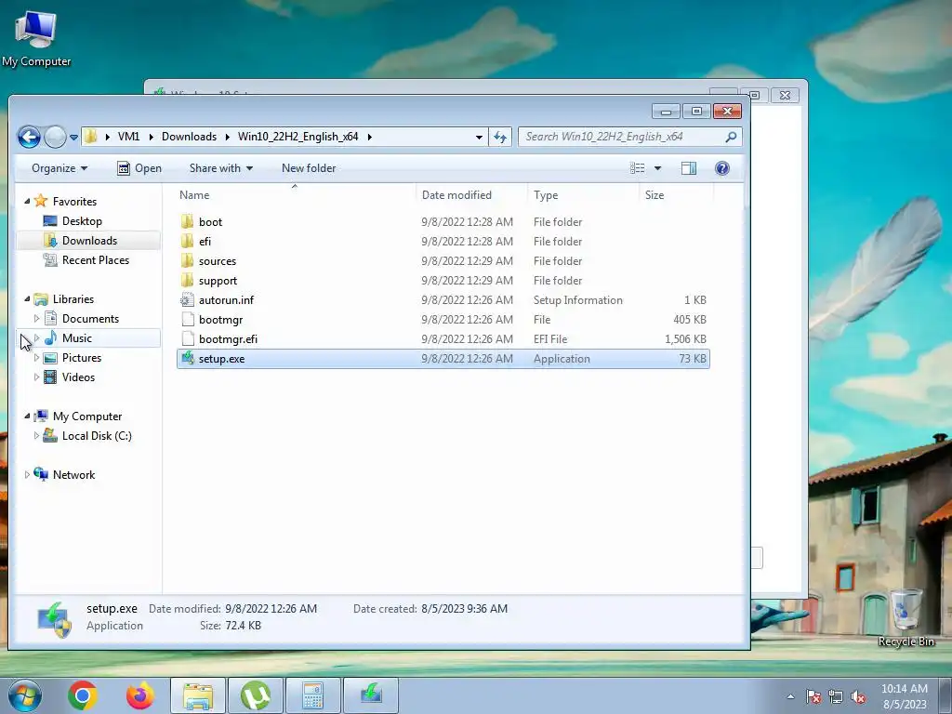Collapse the Favorites tree group
This screenshot has height=714, width=952.
click(27, 201)
